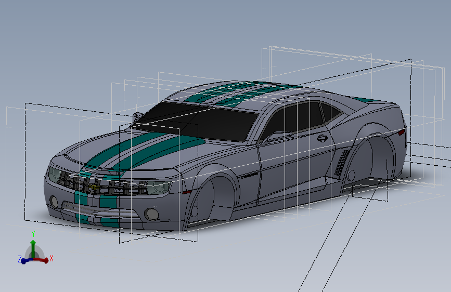Select the side mirror near the windshield
451x292 pixels.
point(137,116)
